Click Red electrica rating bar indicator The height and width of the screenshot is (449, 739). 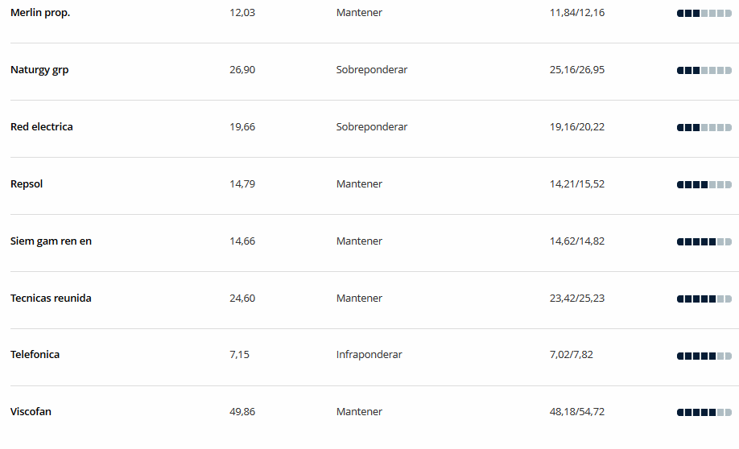point(704,127)
